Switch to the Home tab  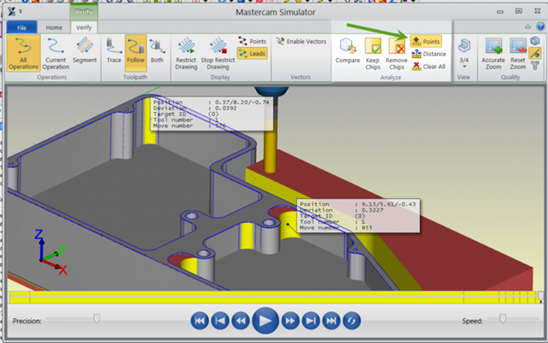click(x=54, y=27)
